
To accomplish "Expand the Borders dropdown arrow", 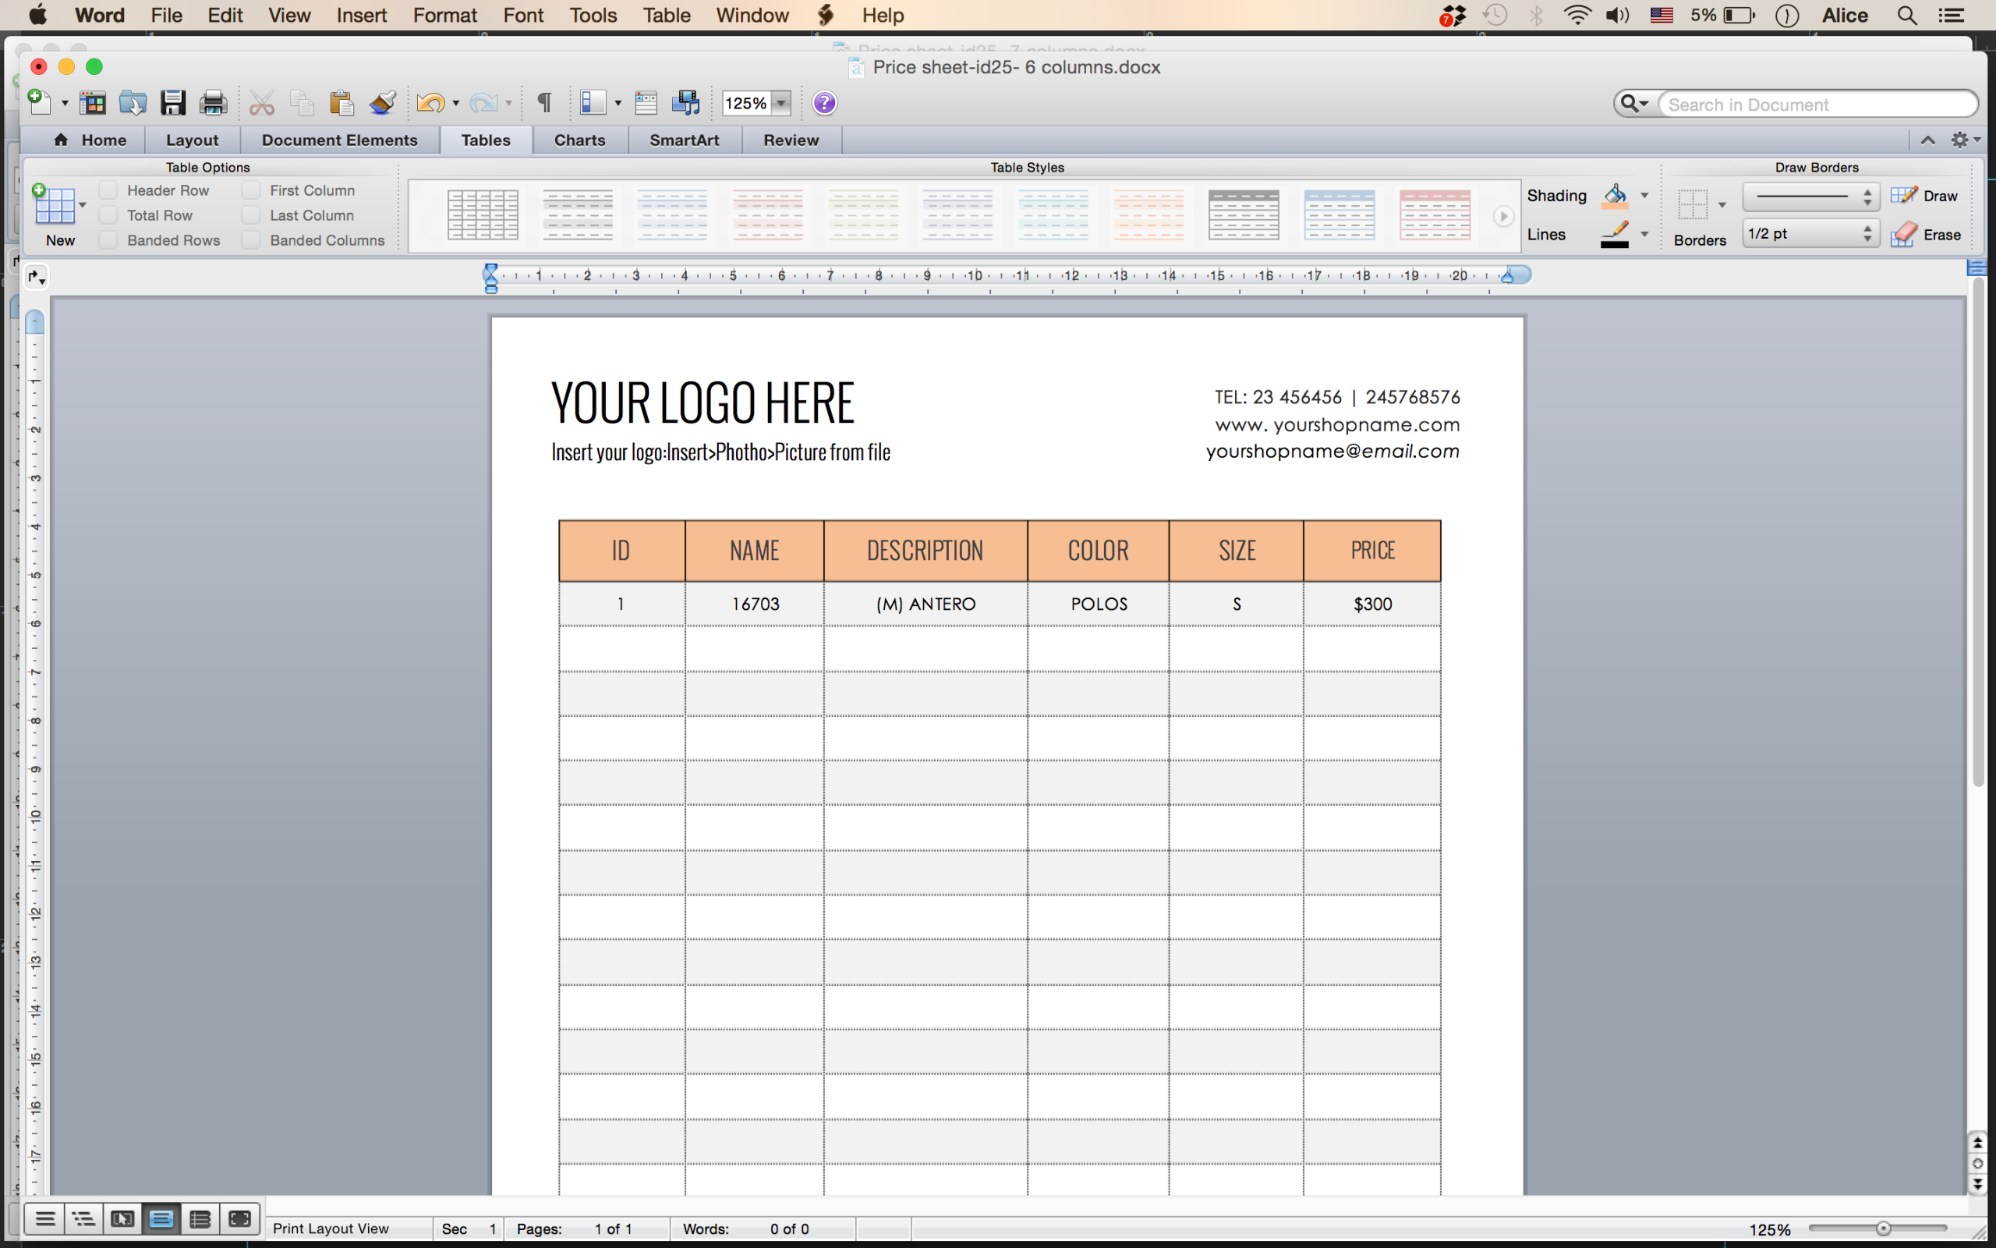I will 1722,204.
